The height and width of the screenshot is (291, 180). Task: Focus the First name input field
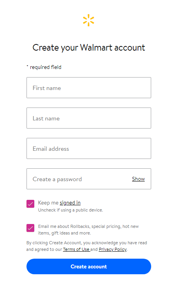click(89, 88)
